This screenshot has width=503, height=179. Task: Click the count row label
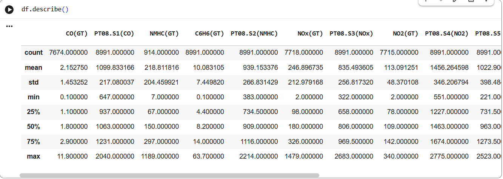coord(34,53)
